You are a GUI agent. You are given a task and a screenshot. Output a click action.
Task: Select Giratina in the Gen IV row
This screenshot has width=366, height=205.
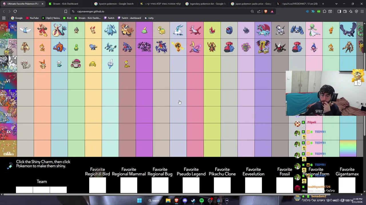(263, 47)
